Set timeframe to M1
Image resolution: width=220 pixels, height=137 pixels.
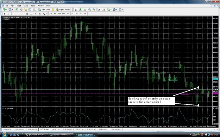pyautogui.click(x=51, y=14)
